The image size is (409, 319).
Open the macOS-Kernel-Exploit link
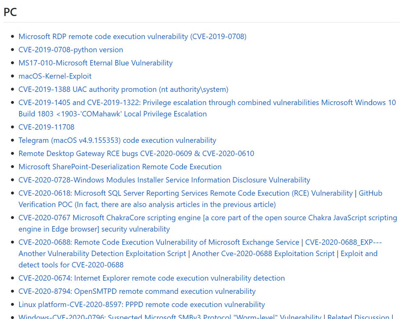(55, 76)
